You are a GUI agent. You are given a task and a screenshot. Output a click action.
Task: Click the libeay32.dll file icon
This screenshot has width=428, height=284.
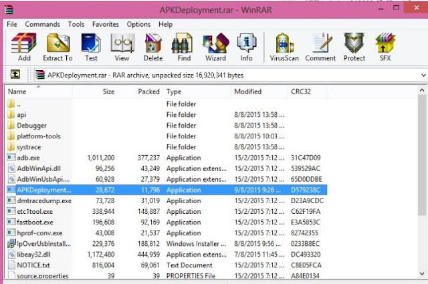tap(11, 254)
